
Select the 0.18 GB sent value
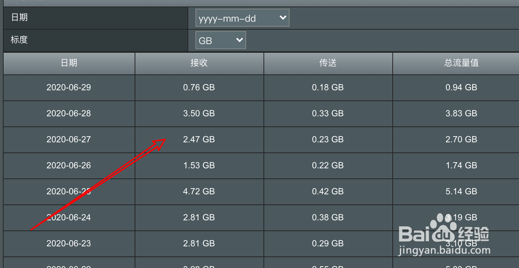click(328, 87)
